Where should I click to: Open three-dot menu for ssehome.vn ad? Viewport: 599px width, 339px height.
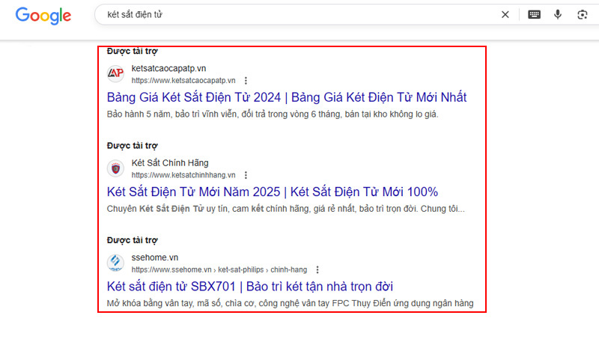(317, 269)
